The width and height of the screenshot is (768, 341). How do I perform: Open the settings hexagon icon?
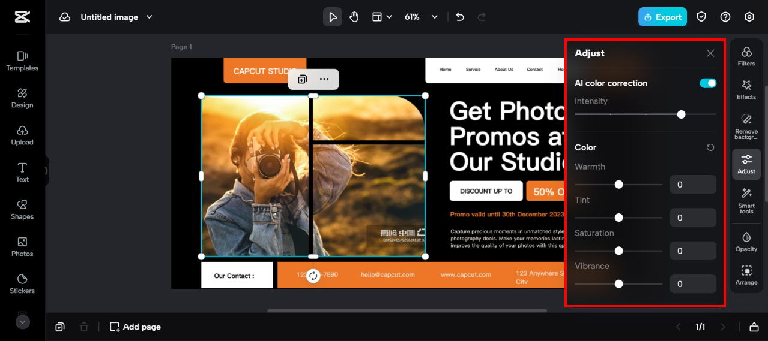[749, 17]
